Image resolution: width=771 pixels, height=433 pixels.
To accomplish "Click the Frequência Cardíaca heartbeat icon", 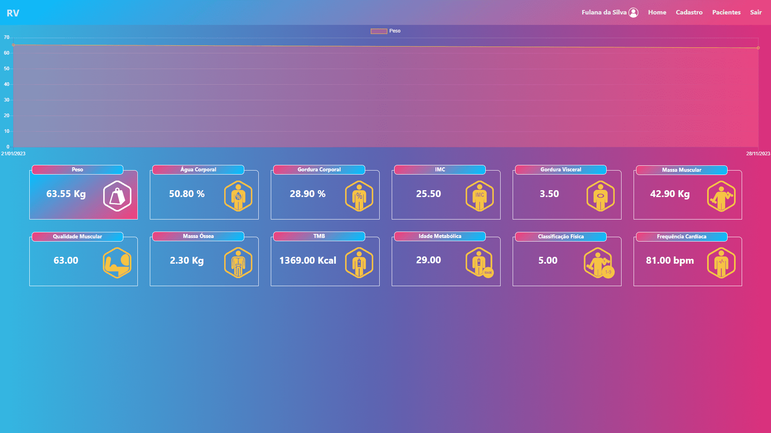I will [722, 263].
